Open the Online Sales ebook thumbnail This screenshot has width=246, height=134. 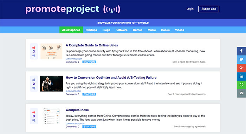coord(51,51)
